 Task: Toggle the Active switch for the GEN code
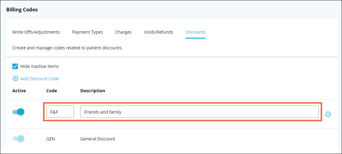[18, 139]
